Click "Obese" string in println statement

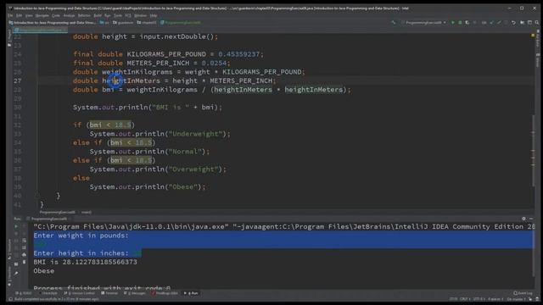point(183,187)
